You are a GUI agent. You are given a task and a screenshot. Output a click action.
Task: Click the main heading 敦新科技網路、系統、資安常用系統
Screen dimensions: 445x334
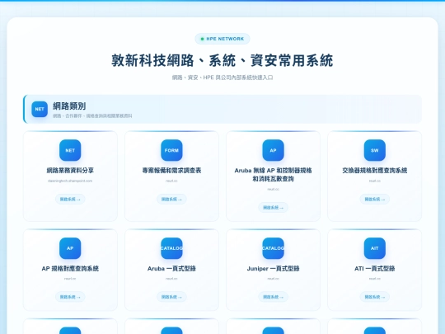222,60
